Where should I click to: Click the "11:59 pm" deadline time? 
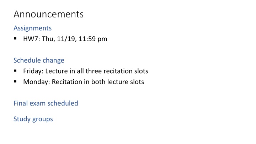coord(94,39)
